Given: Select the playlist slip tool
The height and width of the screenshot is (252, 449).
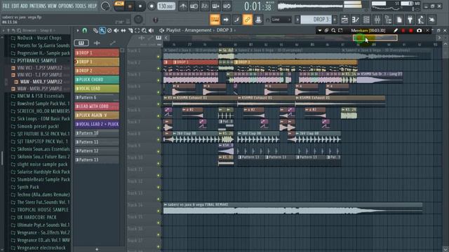Looking at the screenshot, I should (123, 30).
